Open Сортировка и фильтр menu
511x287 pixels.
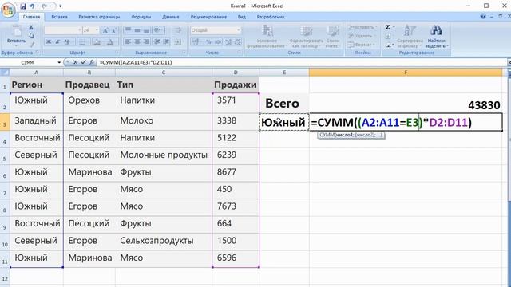tap(410, 37)
